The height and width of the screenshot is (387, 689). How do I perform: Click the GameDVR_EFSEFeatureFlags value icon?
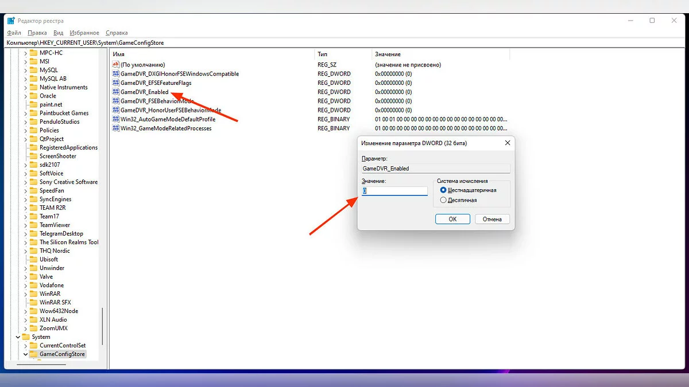115,83
